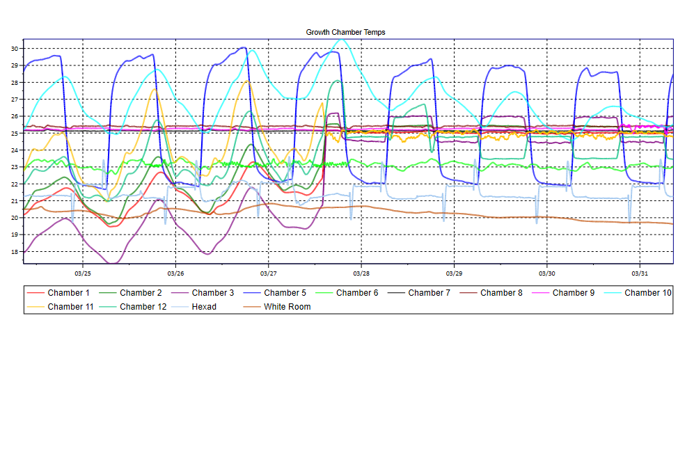Viewport: 678px width, 469px height.
Task: Click the Chamber 5 legend item
Action: point(285,293)
